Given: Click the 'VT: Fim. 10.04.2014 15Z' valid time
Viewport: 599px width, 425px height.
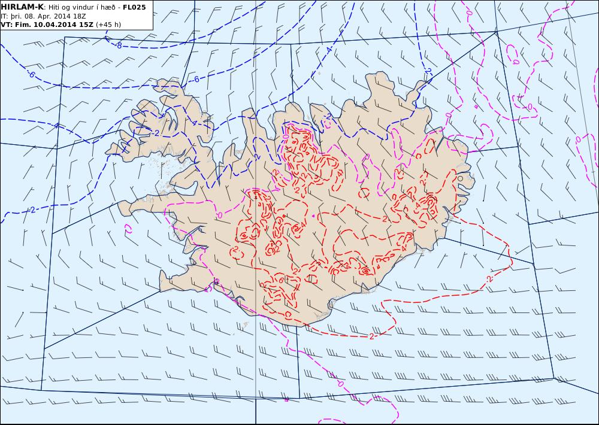Looking at the screenshot, I should point(47,25).
